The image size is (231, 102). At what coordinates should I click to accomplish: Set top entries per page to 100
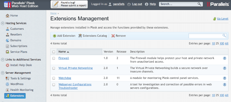click(222, 43)
